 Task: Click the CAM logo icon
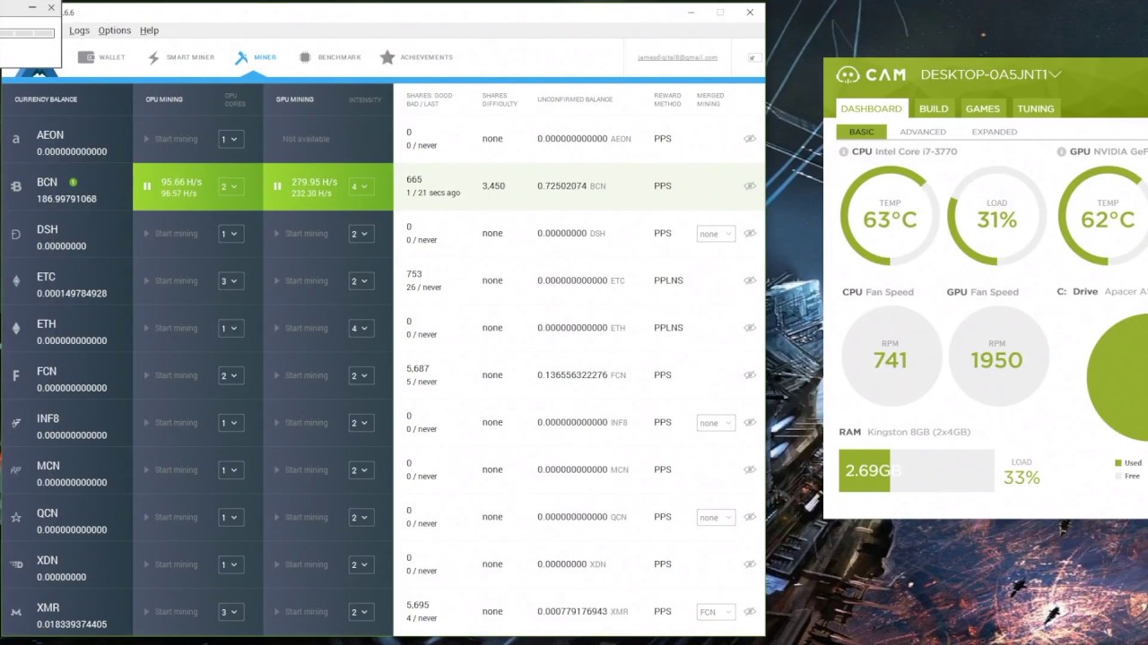(x=848, y=75)
